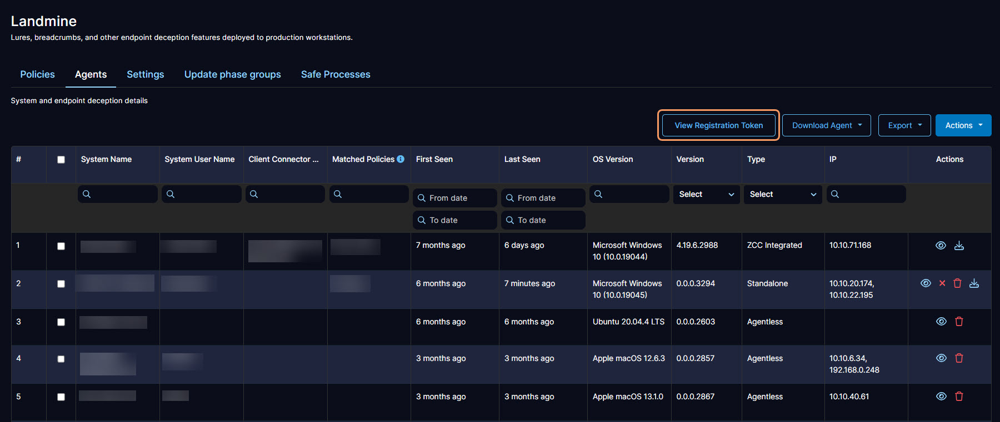
Task: Delete the Standalone agent via trash icon
Action: 957,283
